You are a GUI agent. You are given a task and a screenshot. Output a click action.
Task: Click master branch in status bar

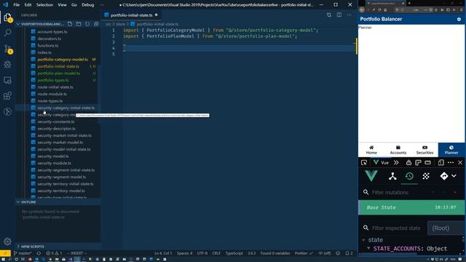click(23, 253)
